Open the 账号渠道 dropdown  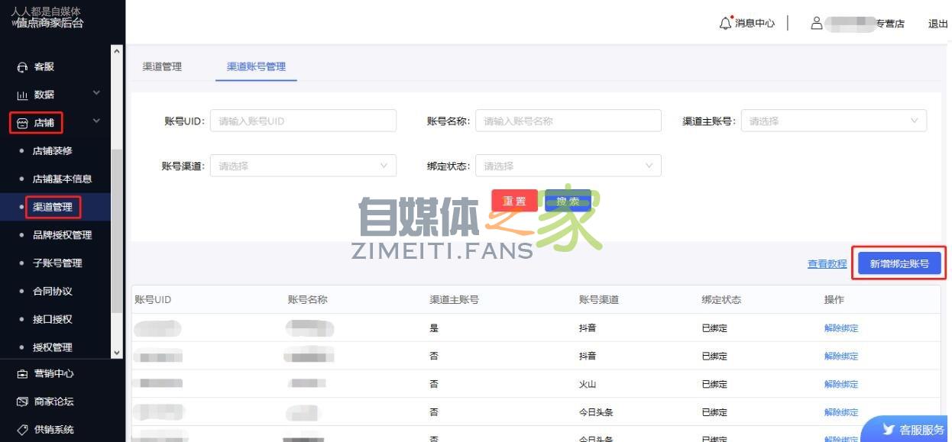coord(303,166)
